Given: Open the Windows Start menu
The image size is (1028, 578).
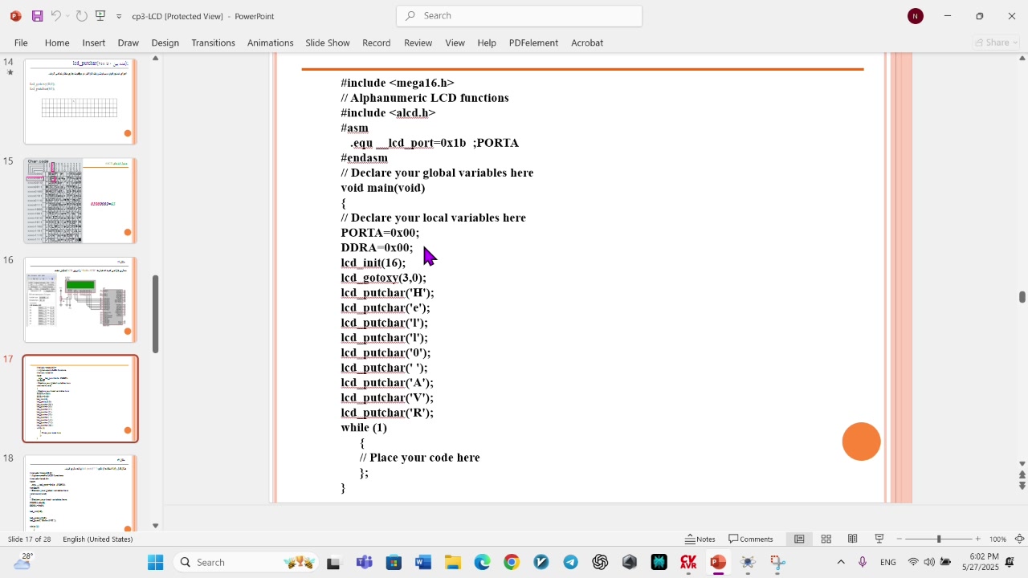Looking at the screenshot, I should 155,563.
